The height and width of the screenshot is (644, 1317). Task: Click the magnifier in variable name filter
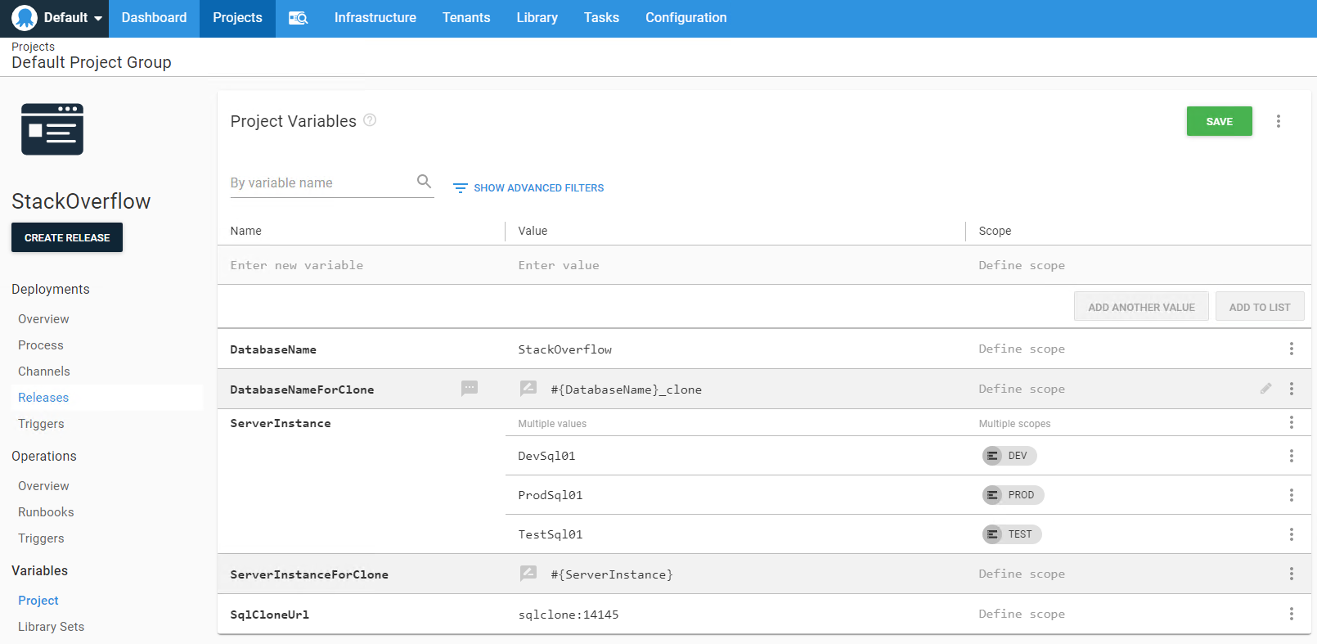424,182
